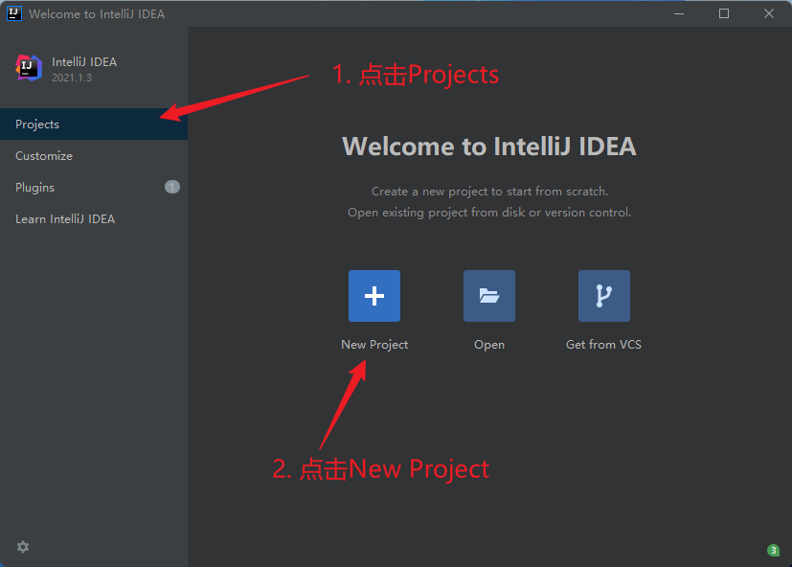
Task: Click the Plugins update count badge
Action: coord(172,187)
